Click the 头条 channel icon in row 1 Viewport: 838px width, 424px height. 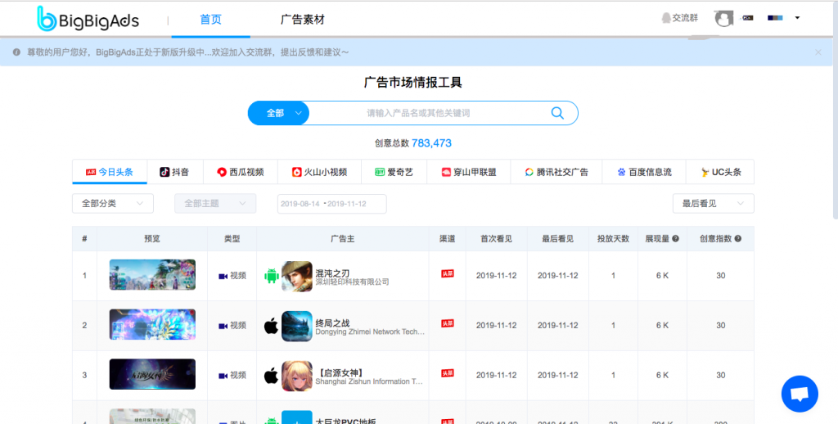[x=448, y=273]
